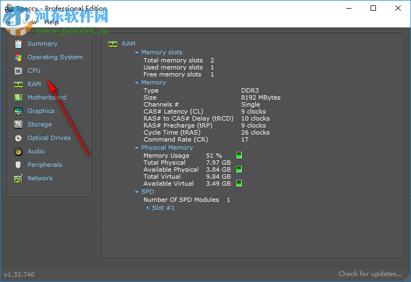Open the Storage section

[39, 124]
